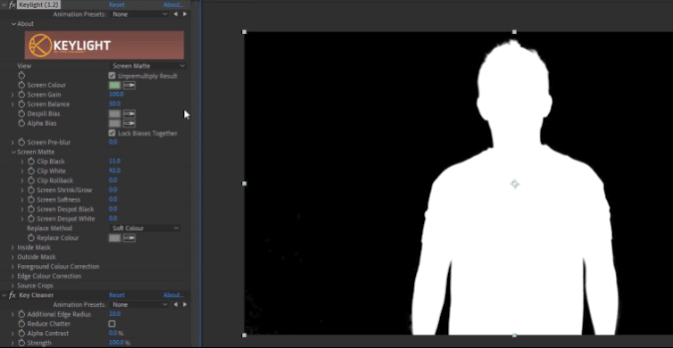Go to next Keylight animation preset
673x348 pixels.
(x=185, y=14)
